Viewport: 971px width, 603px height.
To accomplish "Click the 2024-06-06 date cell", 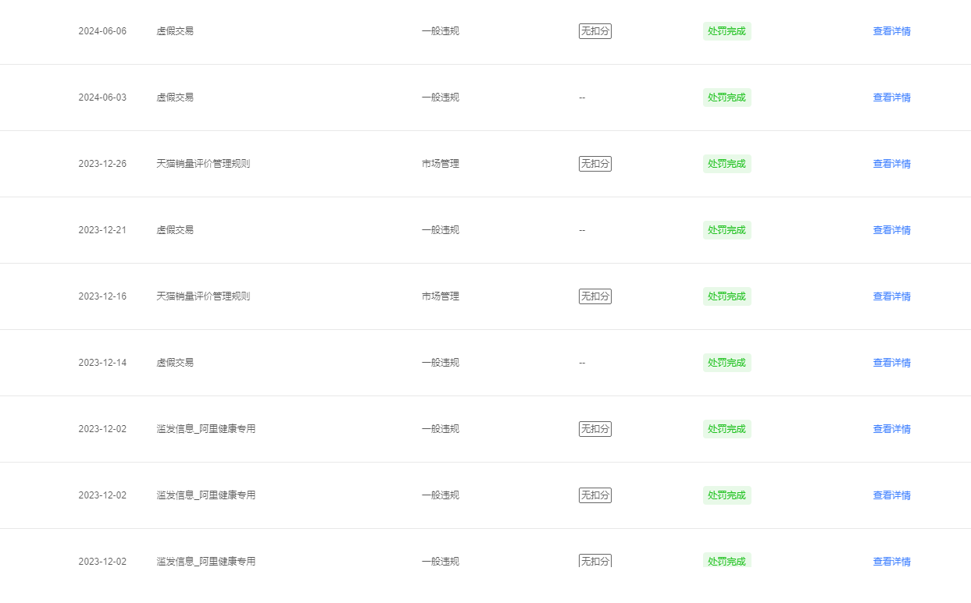I will click(102, 31).
